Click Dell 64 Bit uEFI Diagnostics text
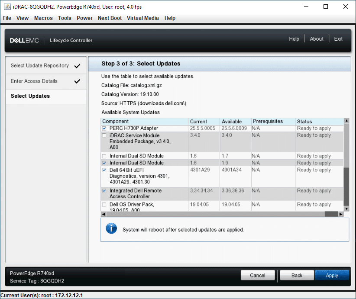 point(139,176)
